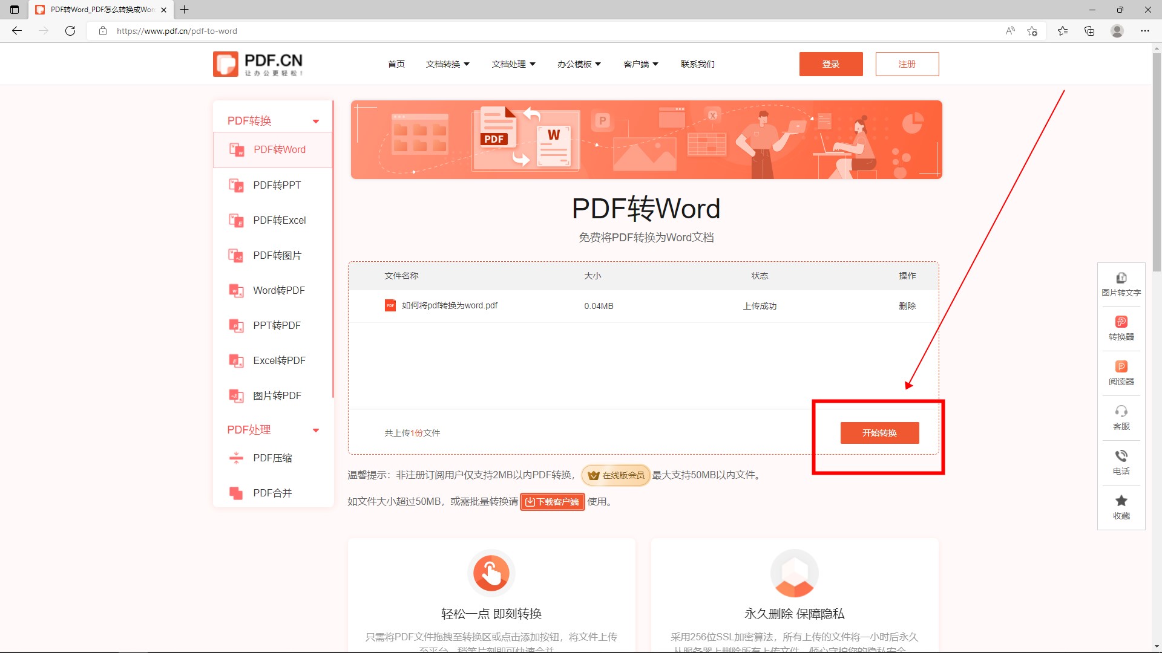Click the PDF合并 sidebar icon

(236, 493)
